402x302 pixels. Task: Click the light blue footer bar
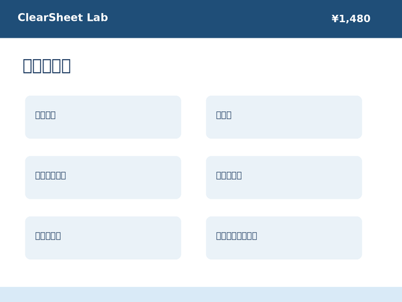coord(201,294)
